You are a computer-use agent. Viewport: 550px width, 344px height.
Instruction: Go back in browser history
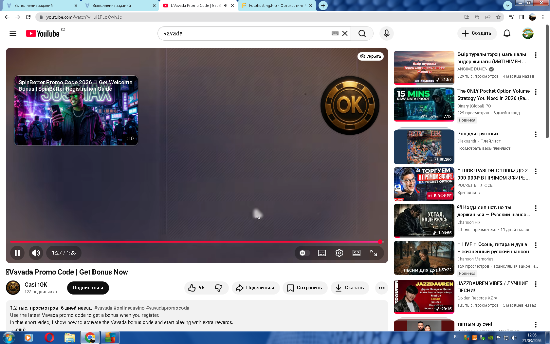7,17
